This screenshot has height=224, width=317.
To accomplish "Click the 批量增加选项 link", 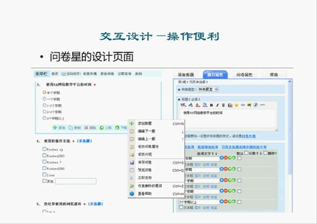I will pos(208,147).
